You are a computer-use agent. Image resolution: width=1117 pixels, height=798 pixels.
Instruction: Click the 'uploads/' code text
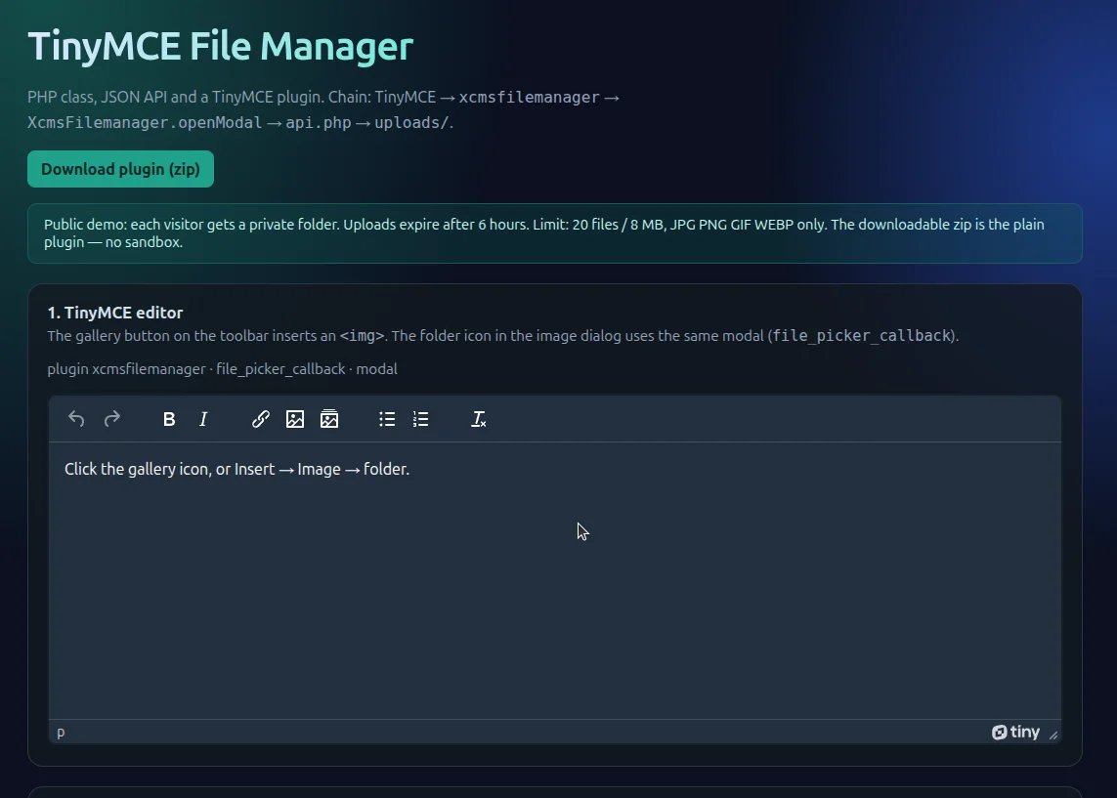click(411, 122)
